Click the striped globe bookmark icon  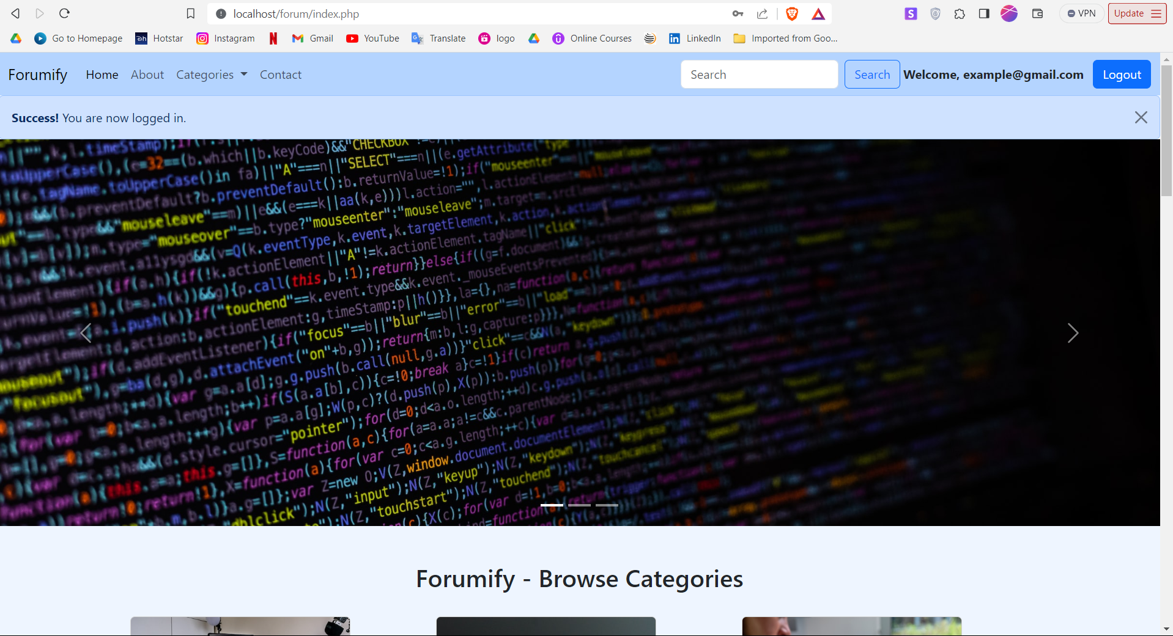pyautogui.click(x=650, y=38)
